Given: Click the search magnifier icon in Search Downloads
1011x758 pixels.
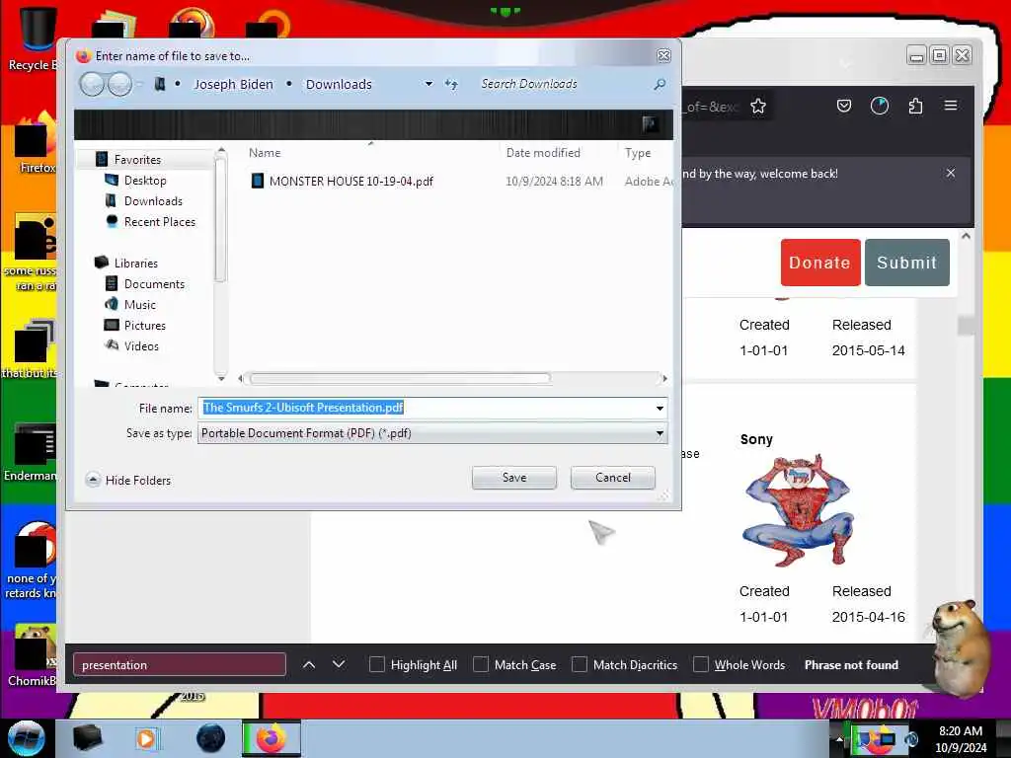Looking at the screenshot, I should pyautogui.click(x=659, y=84).
